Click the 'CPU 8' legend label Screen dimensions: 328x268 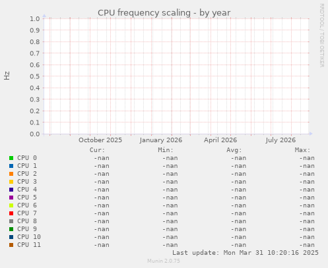click(27, 221)
